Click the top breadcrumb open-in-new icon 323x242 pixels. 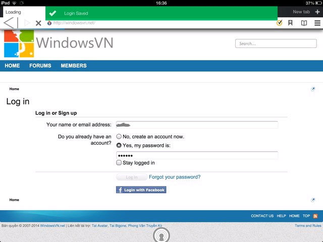(313, 89)
